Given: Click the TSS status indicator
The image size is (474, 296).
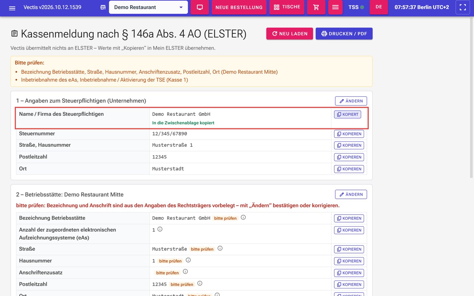Looking at the screenshot, I should [x=356, y=7].
